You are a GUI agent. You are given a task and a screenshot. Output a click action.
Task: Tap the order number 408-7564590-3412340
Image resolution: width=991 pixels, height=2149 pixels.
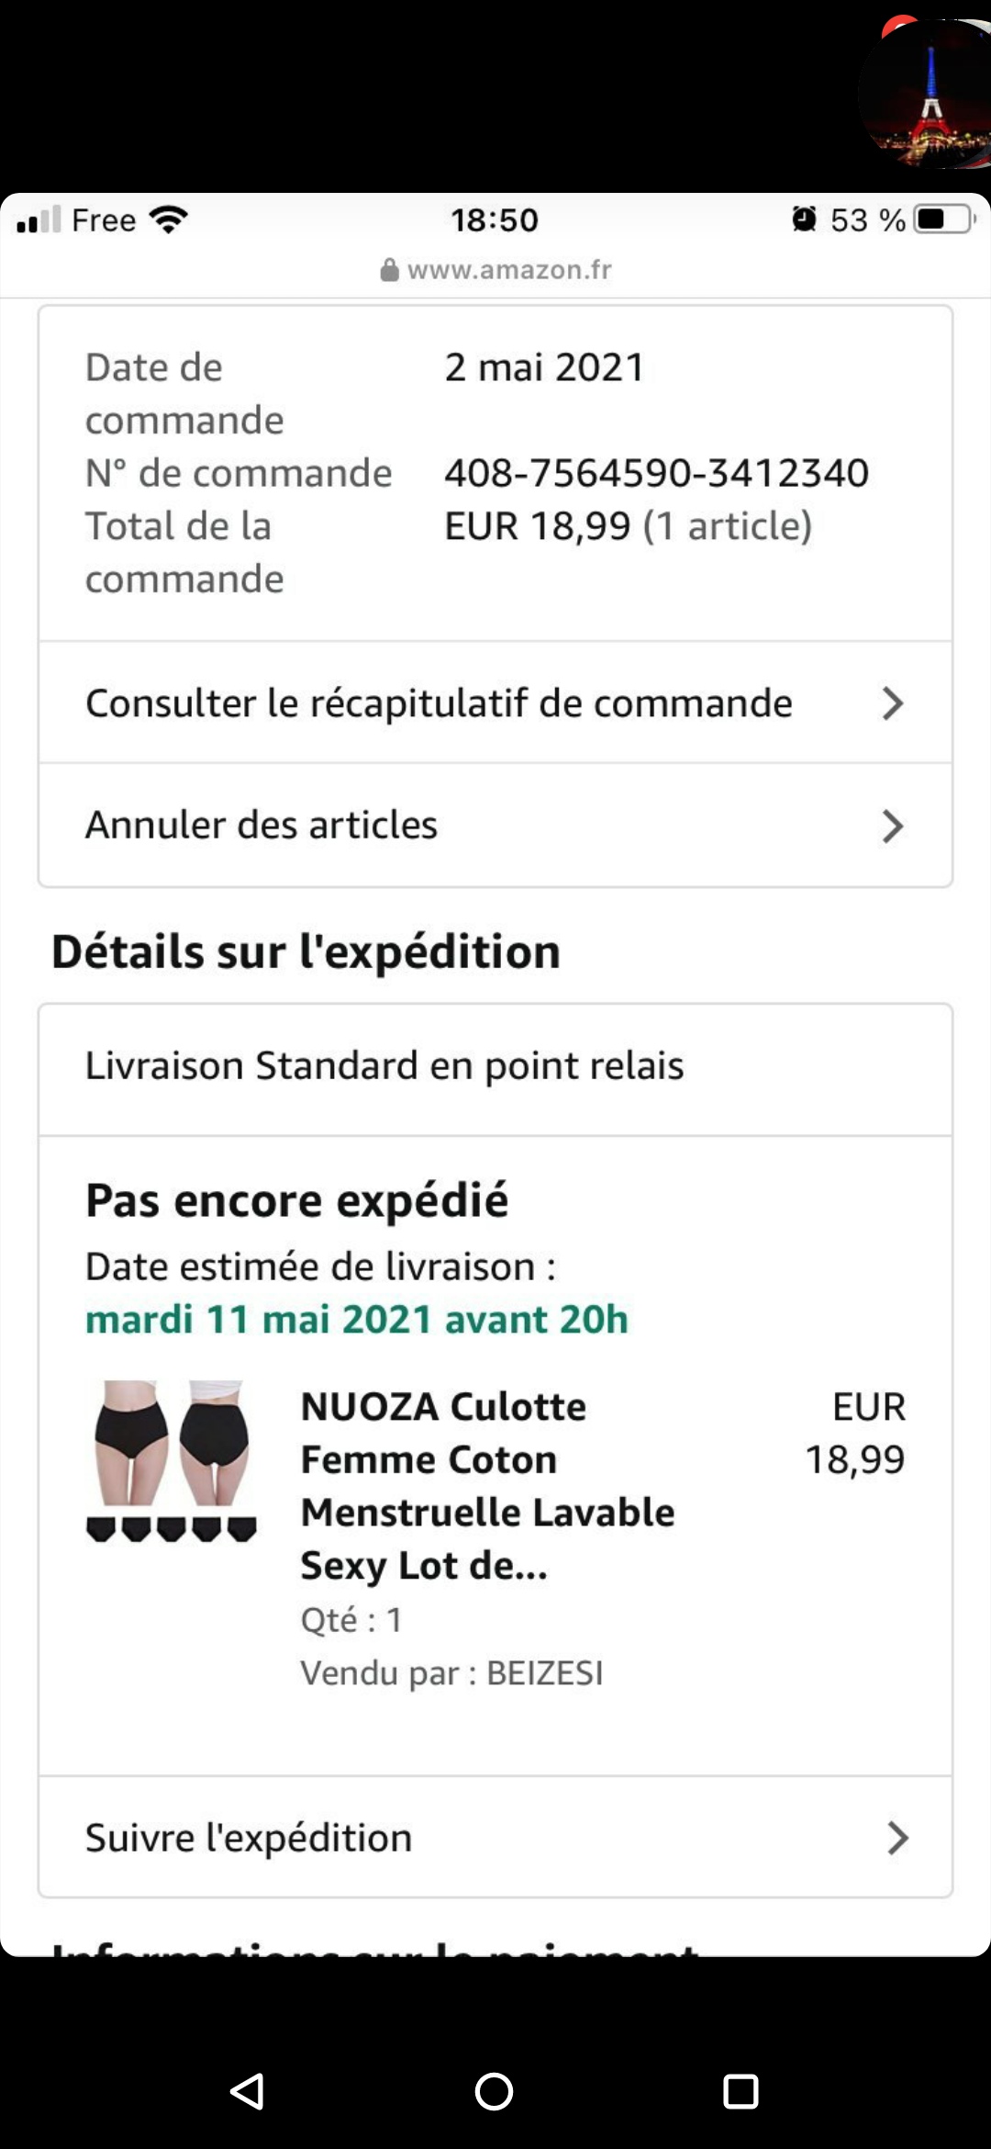pyautogui.click(x=656, y=473)
